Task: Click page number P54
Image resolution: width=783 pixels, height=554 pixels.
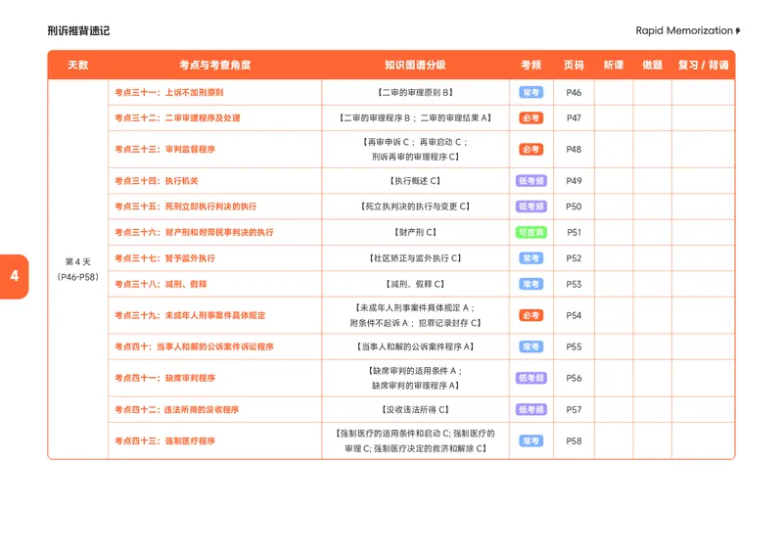Action: (574, 316)
